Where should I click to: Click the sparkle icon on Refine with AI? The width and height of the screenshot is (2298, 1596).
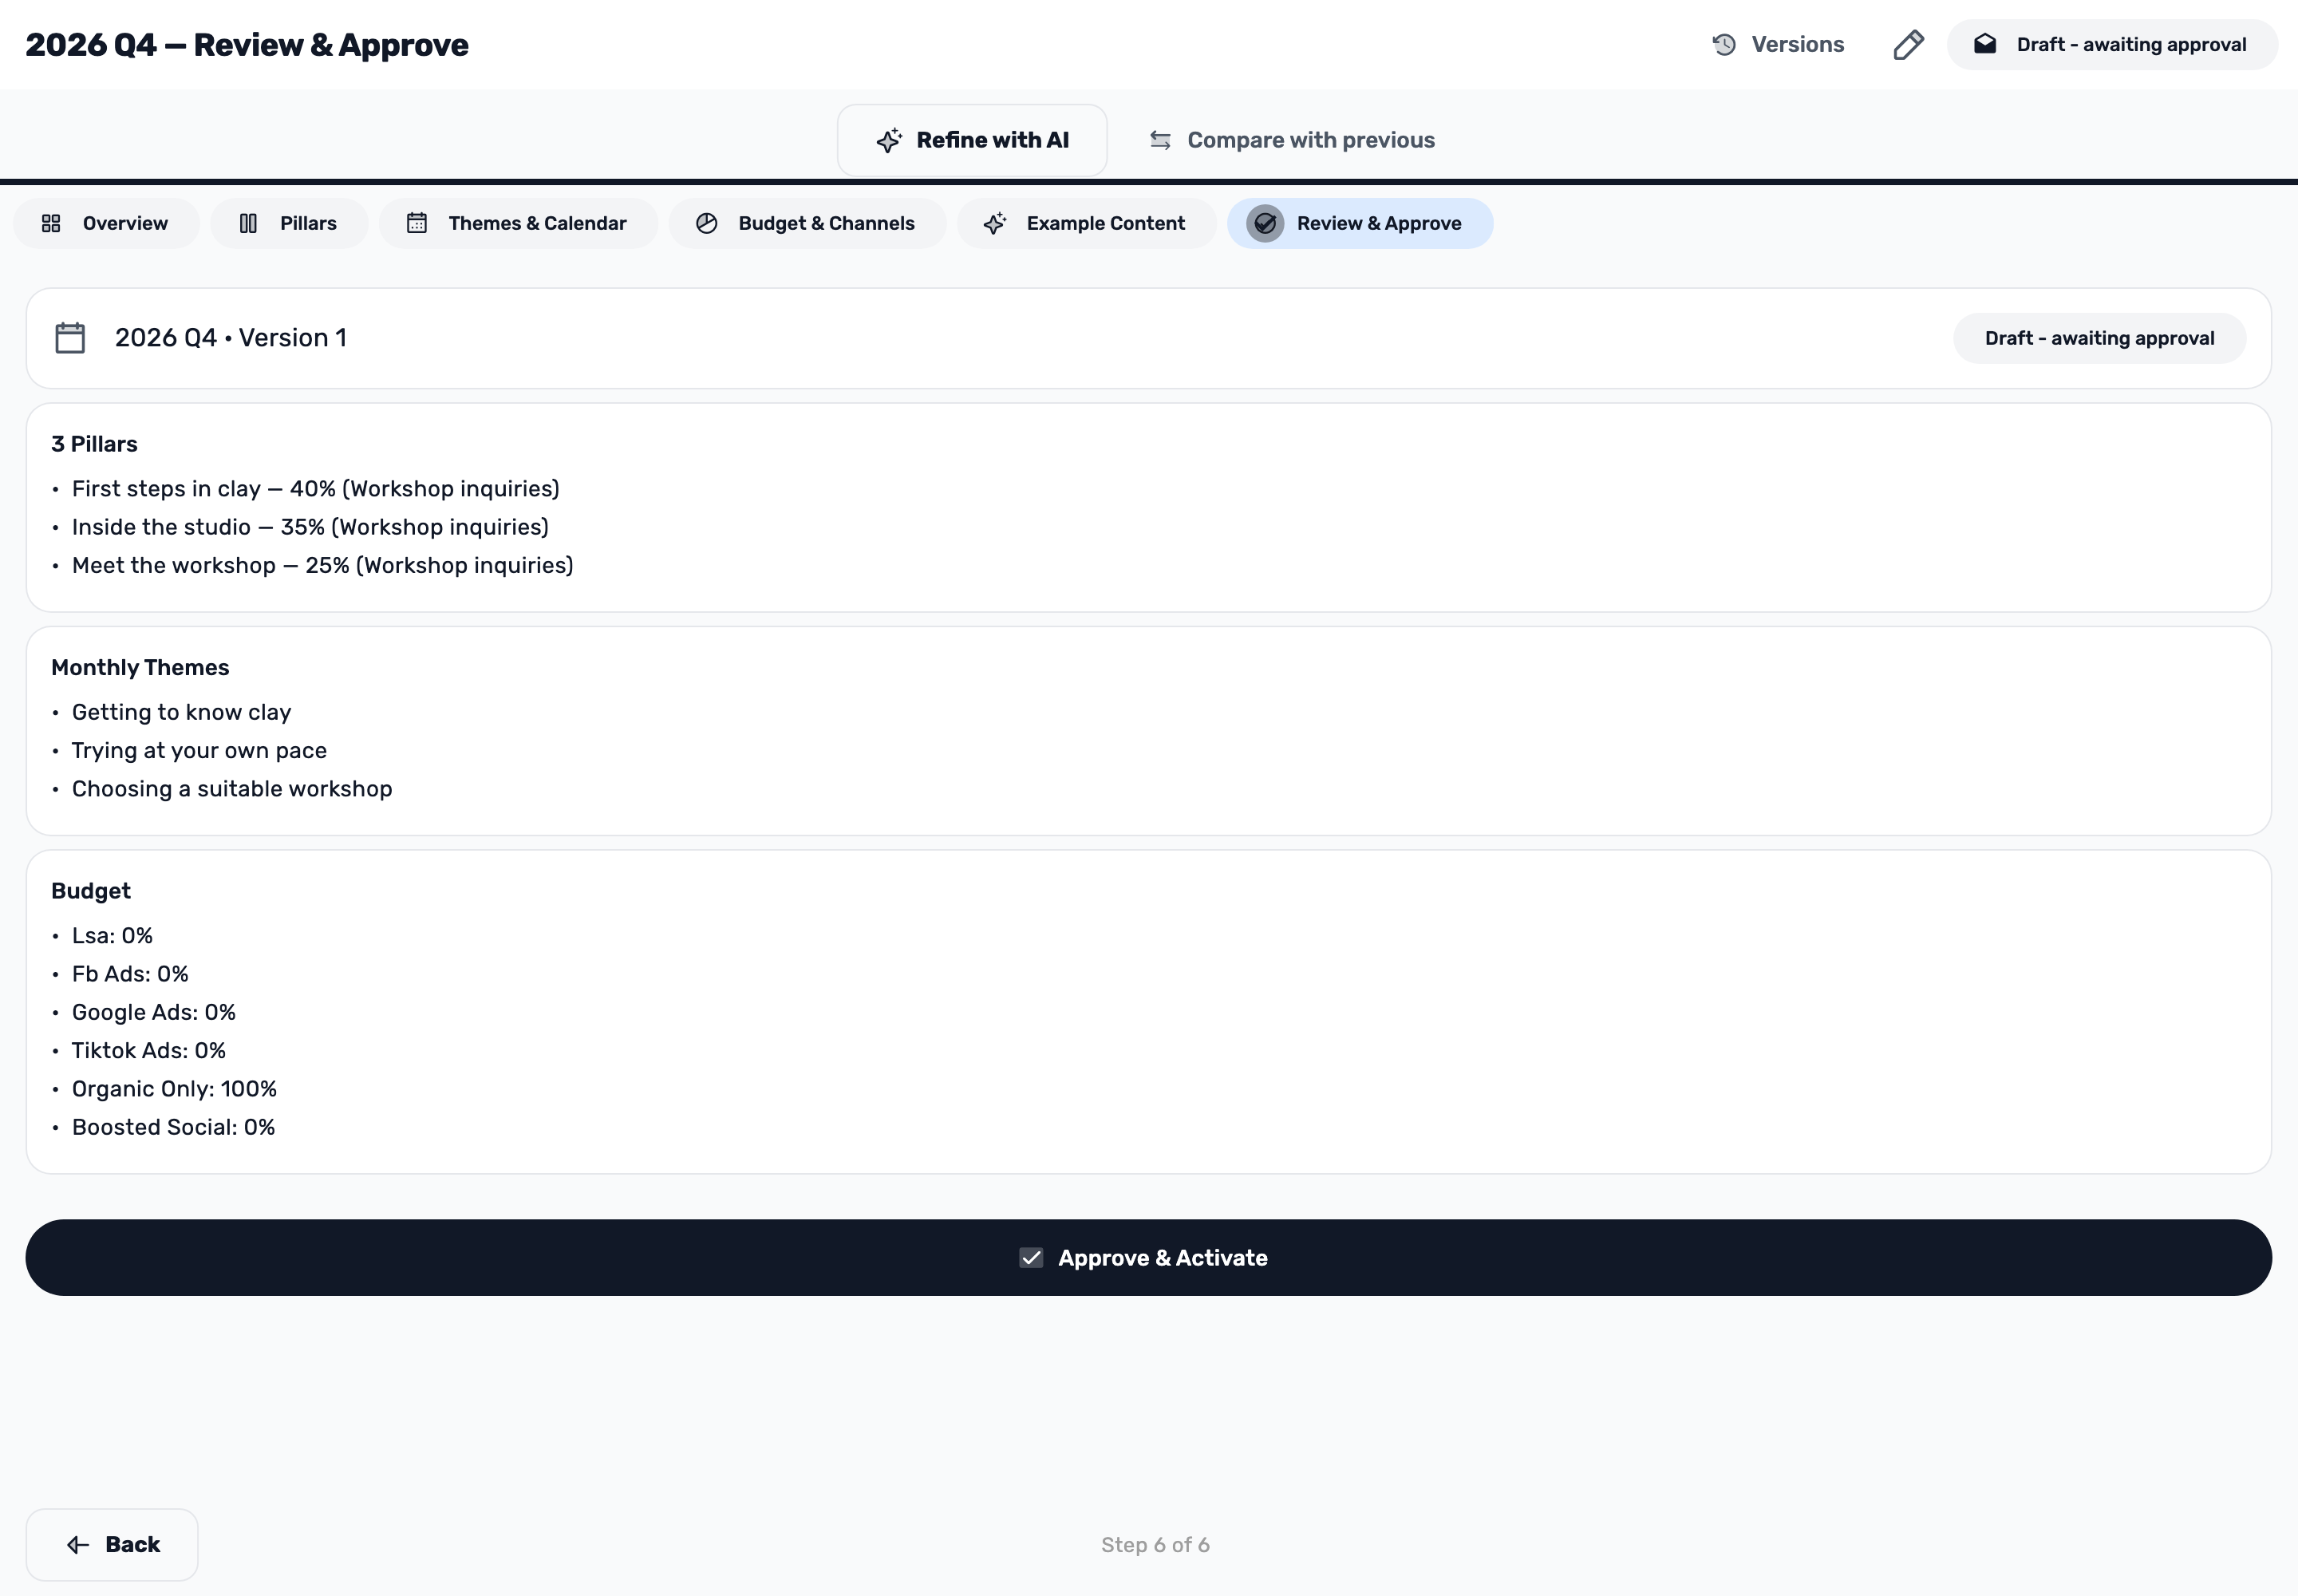(x=889, y=140)
